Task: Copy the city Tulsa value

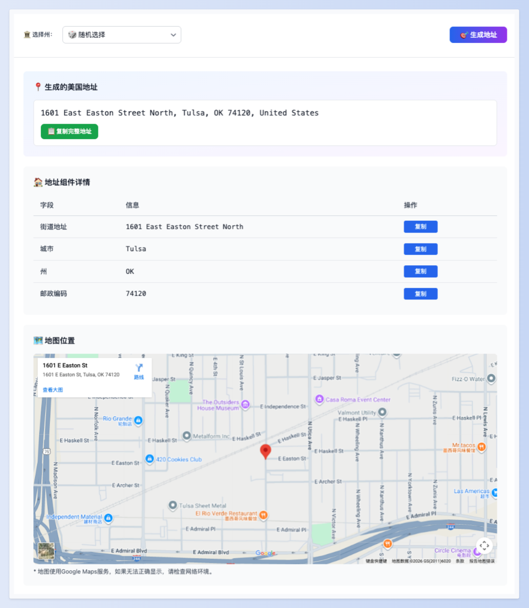Action: 421,249
